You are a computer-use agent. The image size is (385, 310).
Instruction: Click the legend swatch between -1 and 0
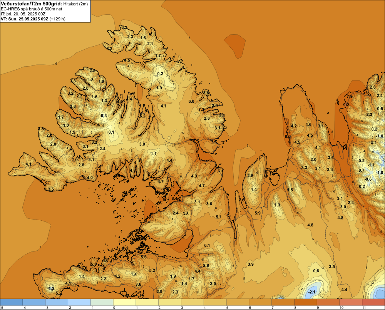[x=102, y=302]
